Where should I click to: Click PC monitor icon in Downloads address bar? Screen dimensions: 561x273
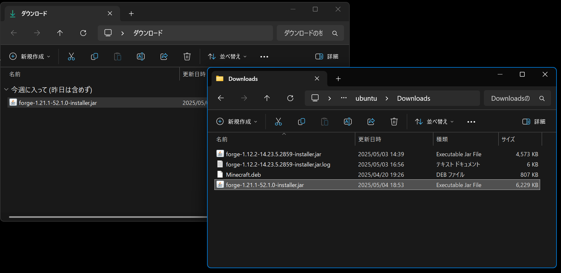point(315,98)
